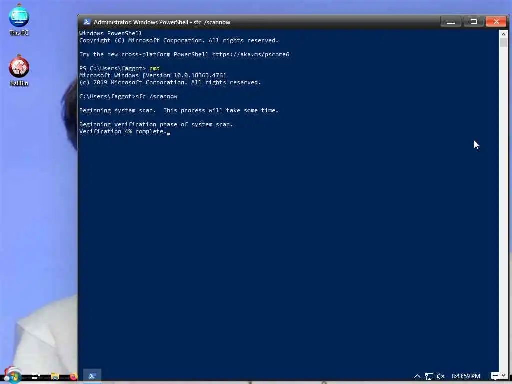Click the red round taskbar app icon
Screen dimensions: 512x384
(x=73, y=376)
